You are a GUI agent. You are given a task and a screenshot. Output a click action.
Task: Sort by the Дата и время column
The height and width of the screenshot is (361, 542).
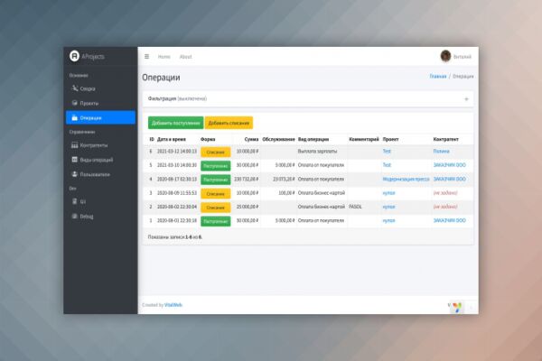tap(172, 139)
